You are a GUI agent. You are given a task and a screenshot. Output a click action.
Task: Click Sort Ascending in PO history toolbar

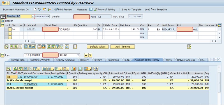[x=15, y=69]
